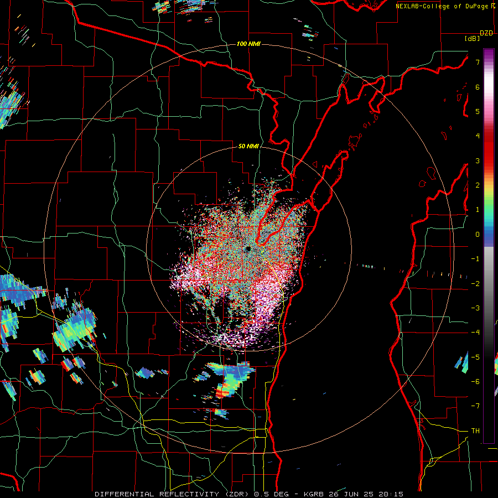Click the scale value 5 beside colorbar

tap(478, 111)
